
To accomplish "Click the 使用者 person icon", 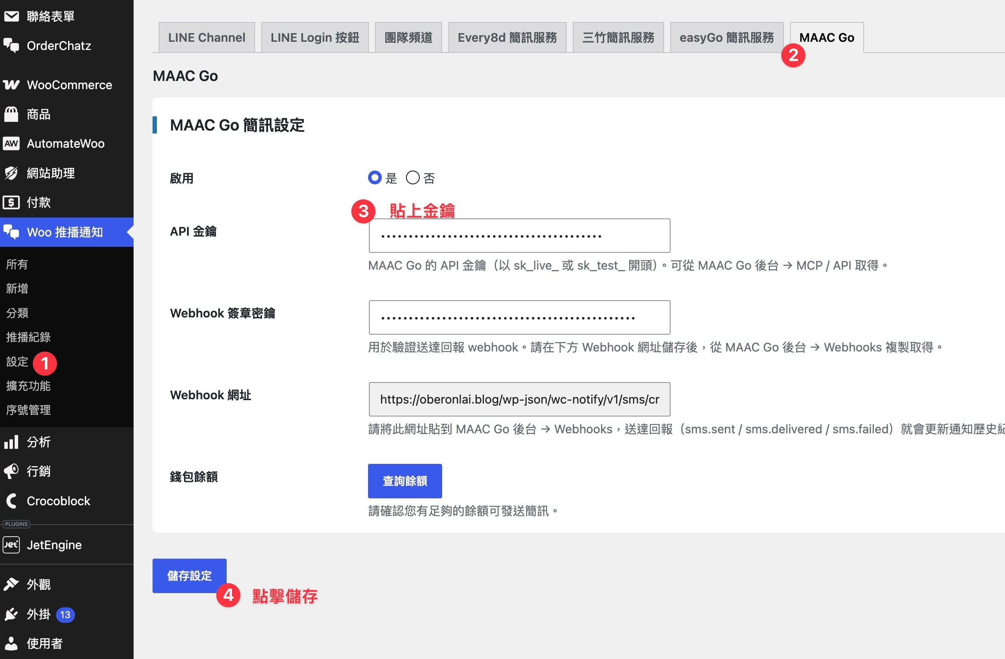I will coord(12,643).
